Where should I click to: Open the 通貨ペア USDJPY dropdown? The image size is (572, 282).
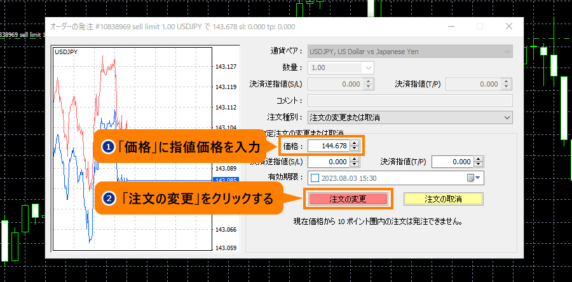click(410, 52)
